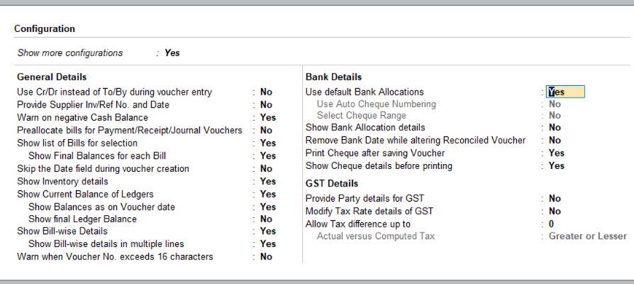Toggle Use Cr/Dr instead of To/By setting
Screen dimensions: 634x284
click(266, 92)
